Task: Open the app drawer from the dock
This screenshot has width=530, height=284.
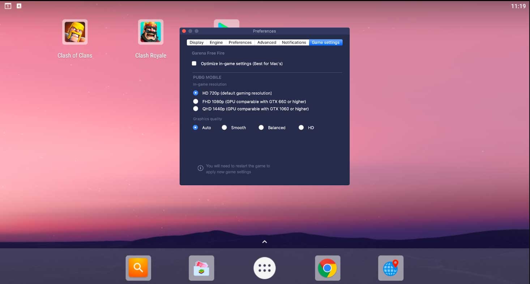Action: (264, 268)
